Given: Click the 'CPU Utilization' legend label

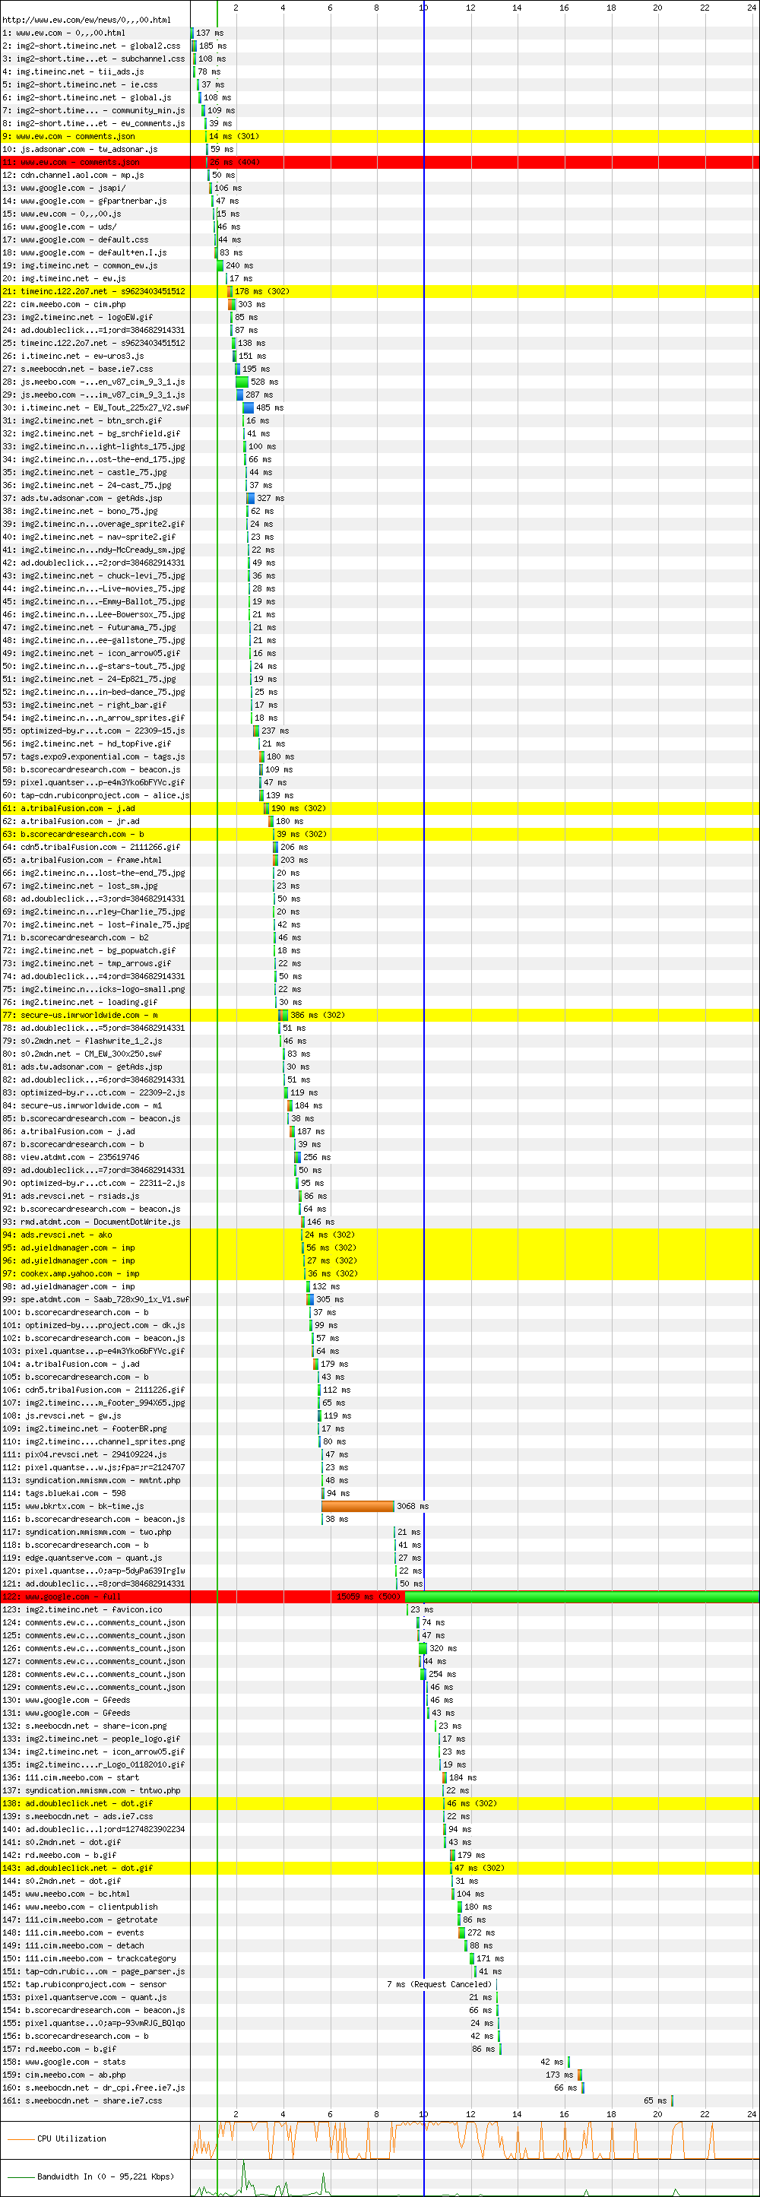Looking at the screenshot, I should pyautogui.click(x=71, y=2138).
